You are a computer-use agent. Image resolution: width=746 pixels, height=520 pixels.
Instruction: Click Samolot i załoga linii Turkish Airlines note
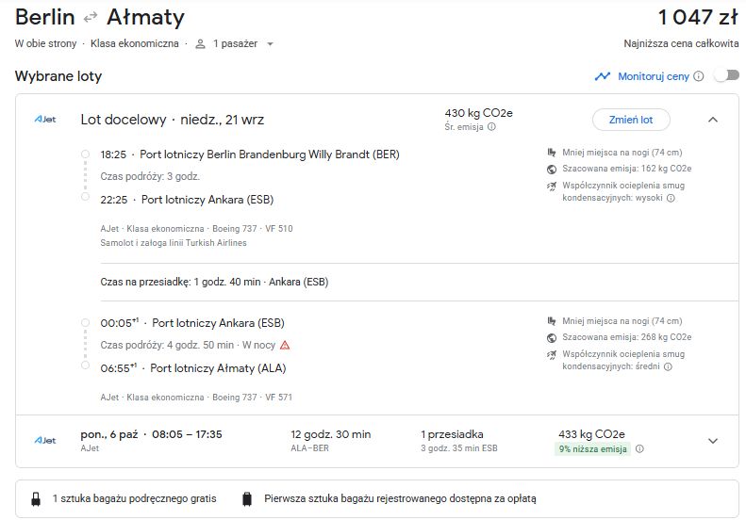(x=174, y=243)
